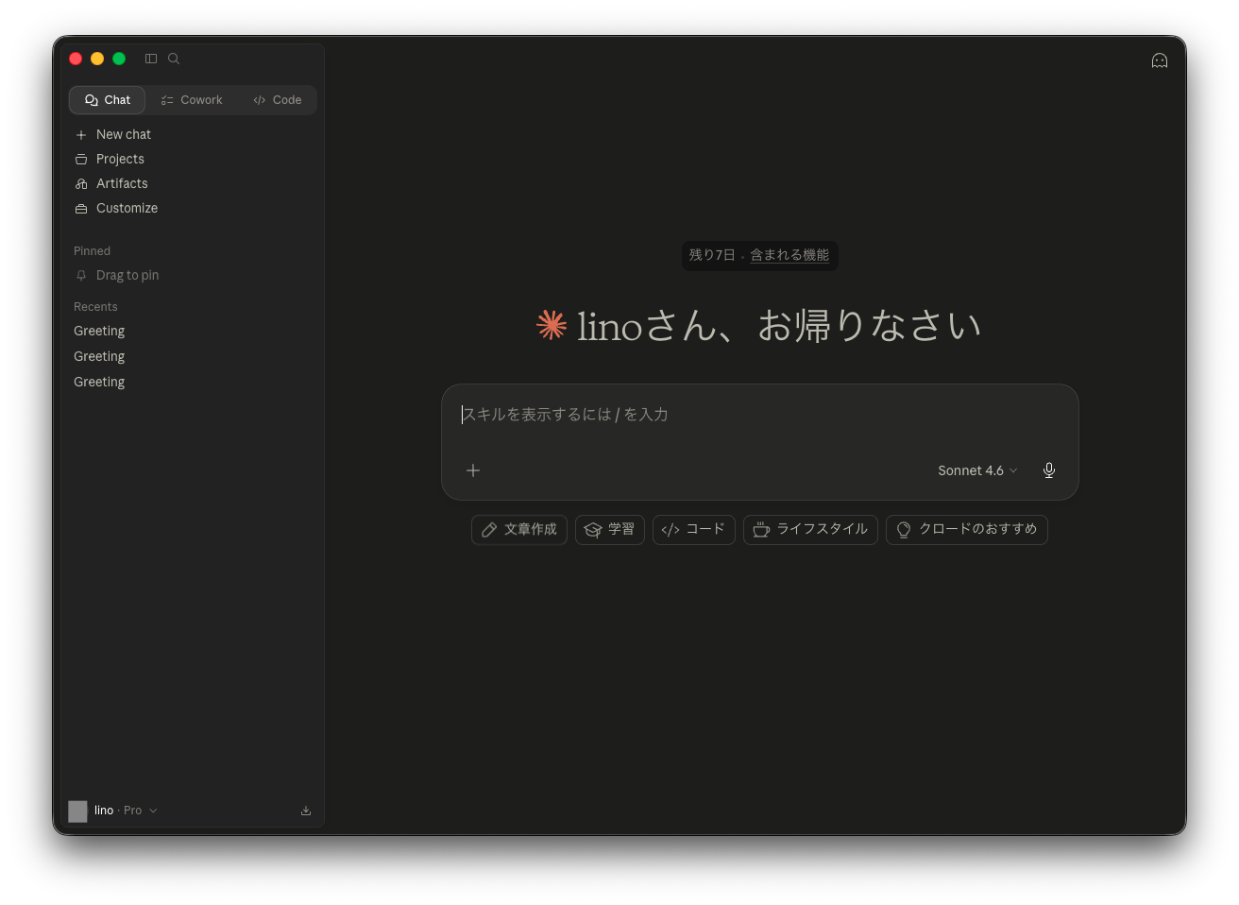Maximize the window with green button
Screen dimensions: 1239x905
click(x=119, y=59)
